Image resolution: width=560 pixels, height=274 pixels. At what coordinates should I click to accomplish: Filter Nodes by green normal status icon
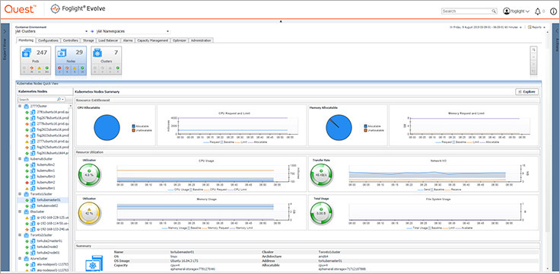tap(82, 68)
